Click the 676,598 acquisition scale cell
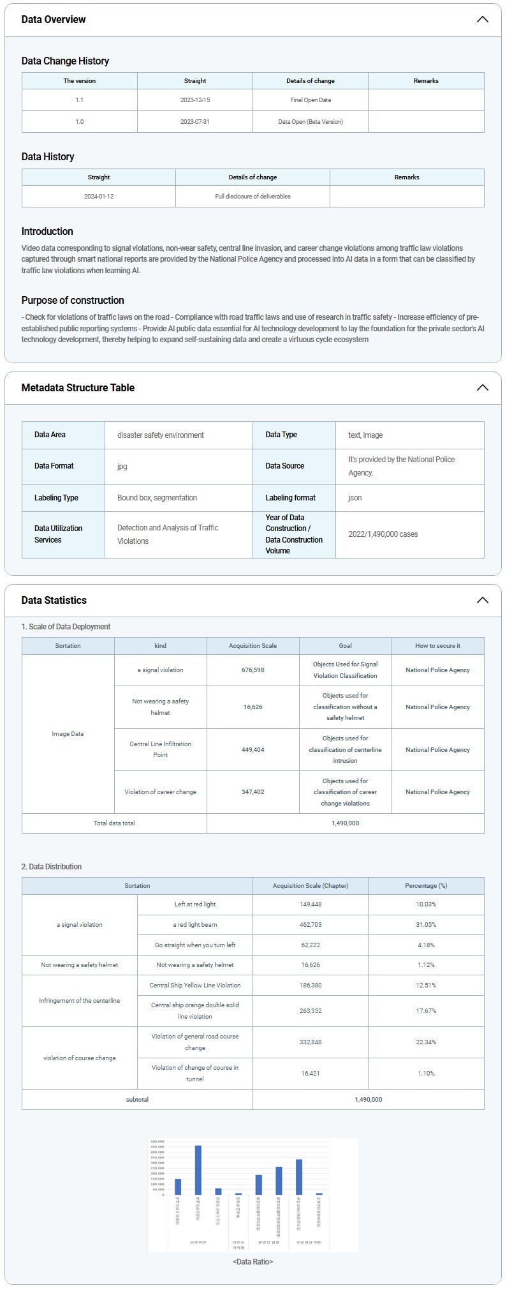Viewport: 505px width, 1290px height. click(252, 670)
